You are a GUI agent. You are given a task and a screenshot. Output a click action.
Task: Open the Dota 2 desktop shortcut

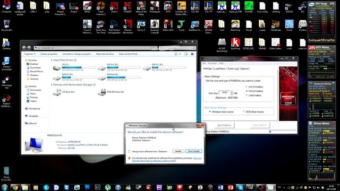coord(114,7)
